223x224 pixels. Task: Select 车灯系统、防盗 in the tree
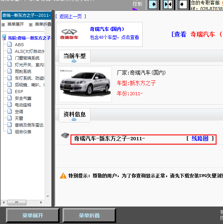[x=29, y=78]
